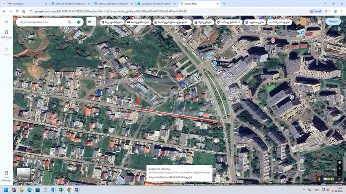Switch to the tab with green house icon
The width and height of the screenshot is (346, 194).
tap(156, 4)
